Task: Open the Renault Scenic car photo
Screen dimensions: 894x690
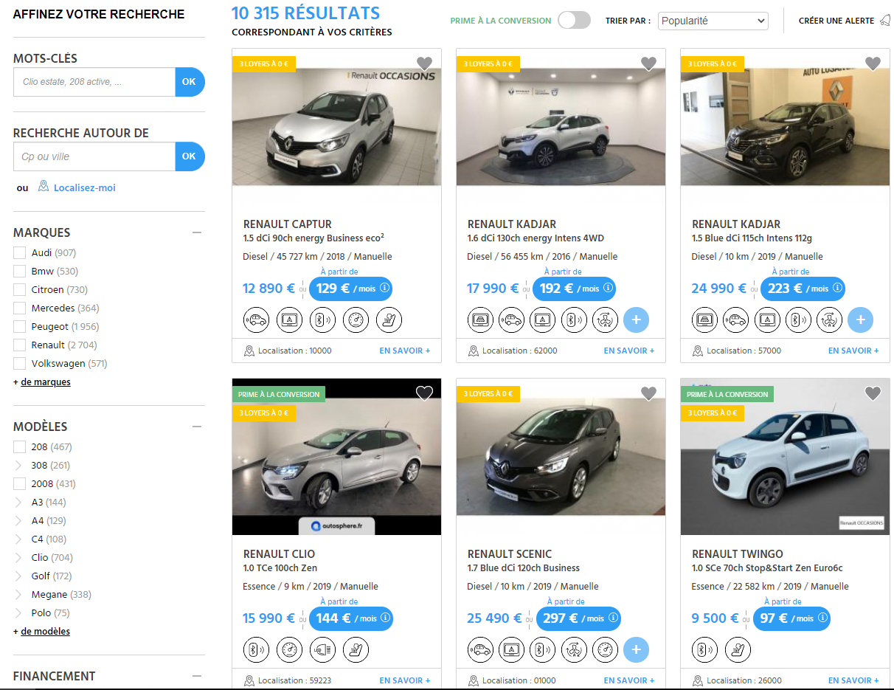Action: click(561, 457)
